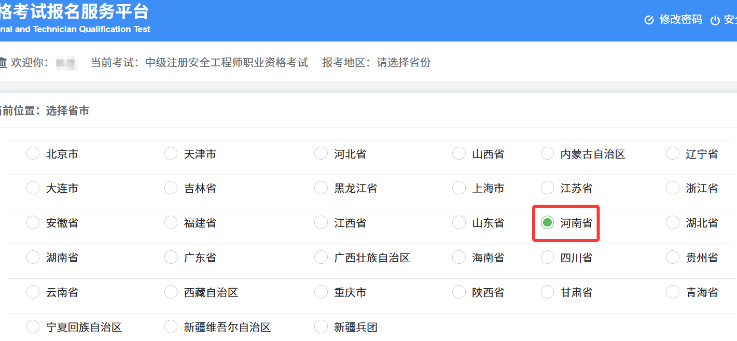
Task: Choose the 大连市 option
Action: pyautogui.click(x=33, y=188)
